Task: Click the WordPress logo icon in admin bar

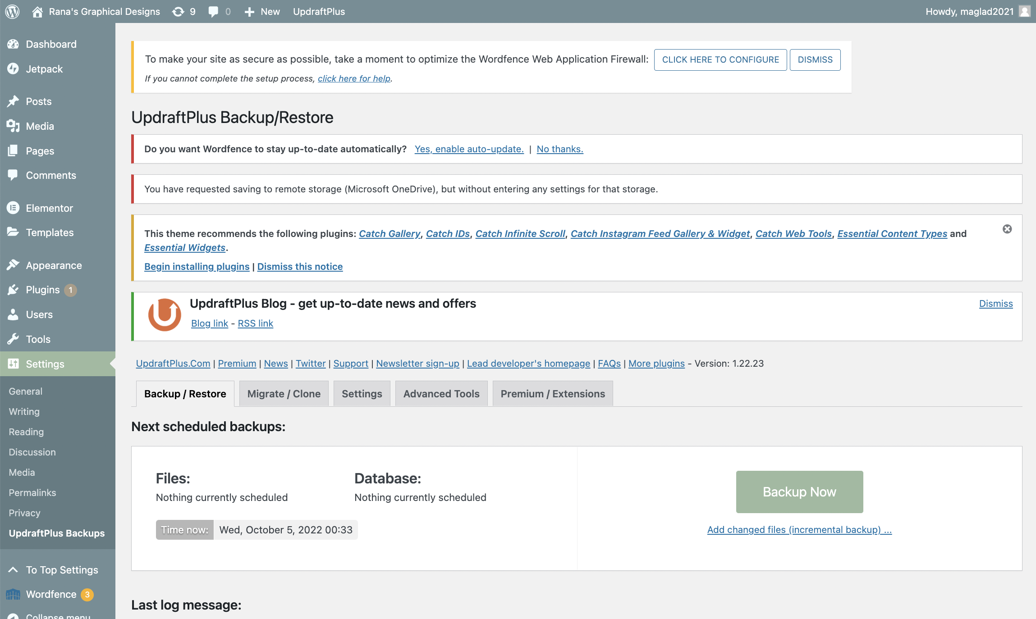Action: point(12,12)
